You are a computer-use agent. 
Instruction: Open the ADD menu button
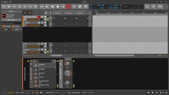(x=147, y=7)
